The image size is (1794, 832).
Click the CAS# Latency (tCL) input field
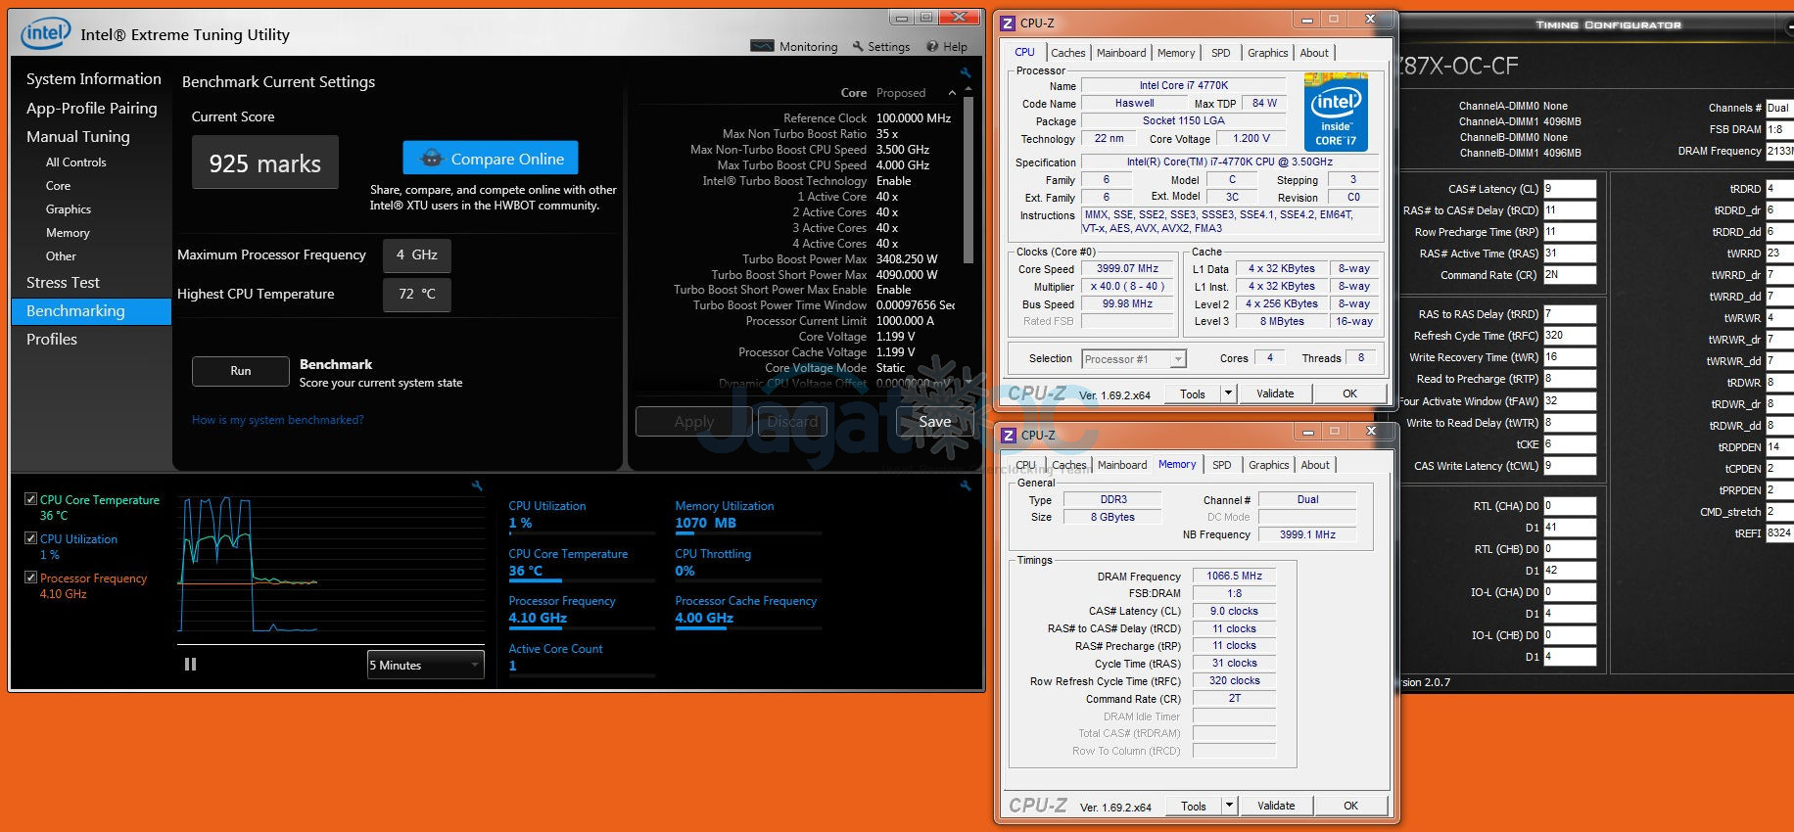pos(1569,189)
